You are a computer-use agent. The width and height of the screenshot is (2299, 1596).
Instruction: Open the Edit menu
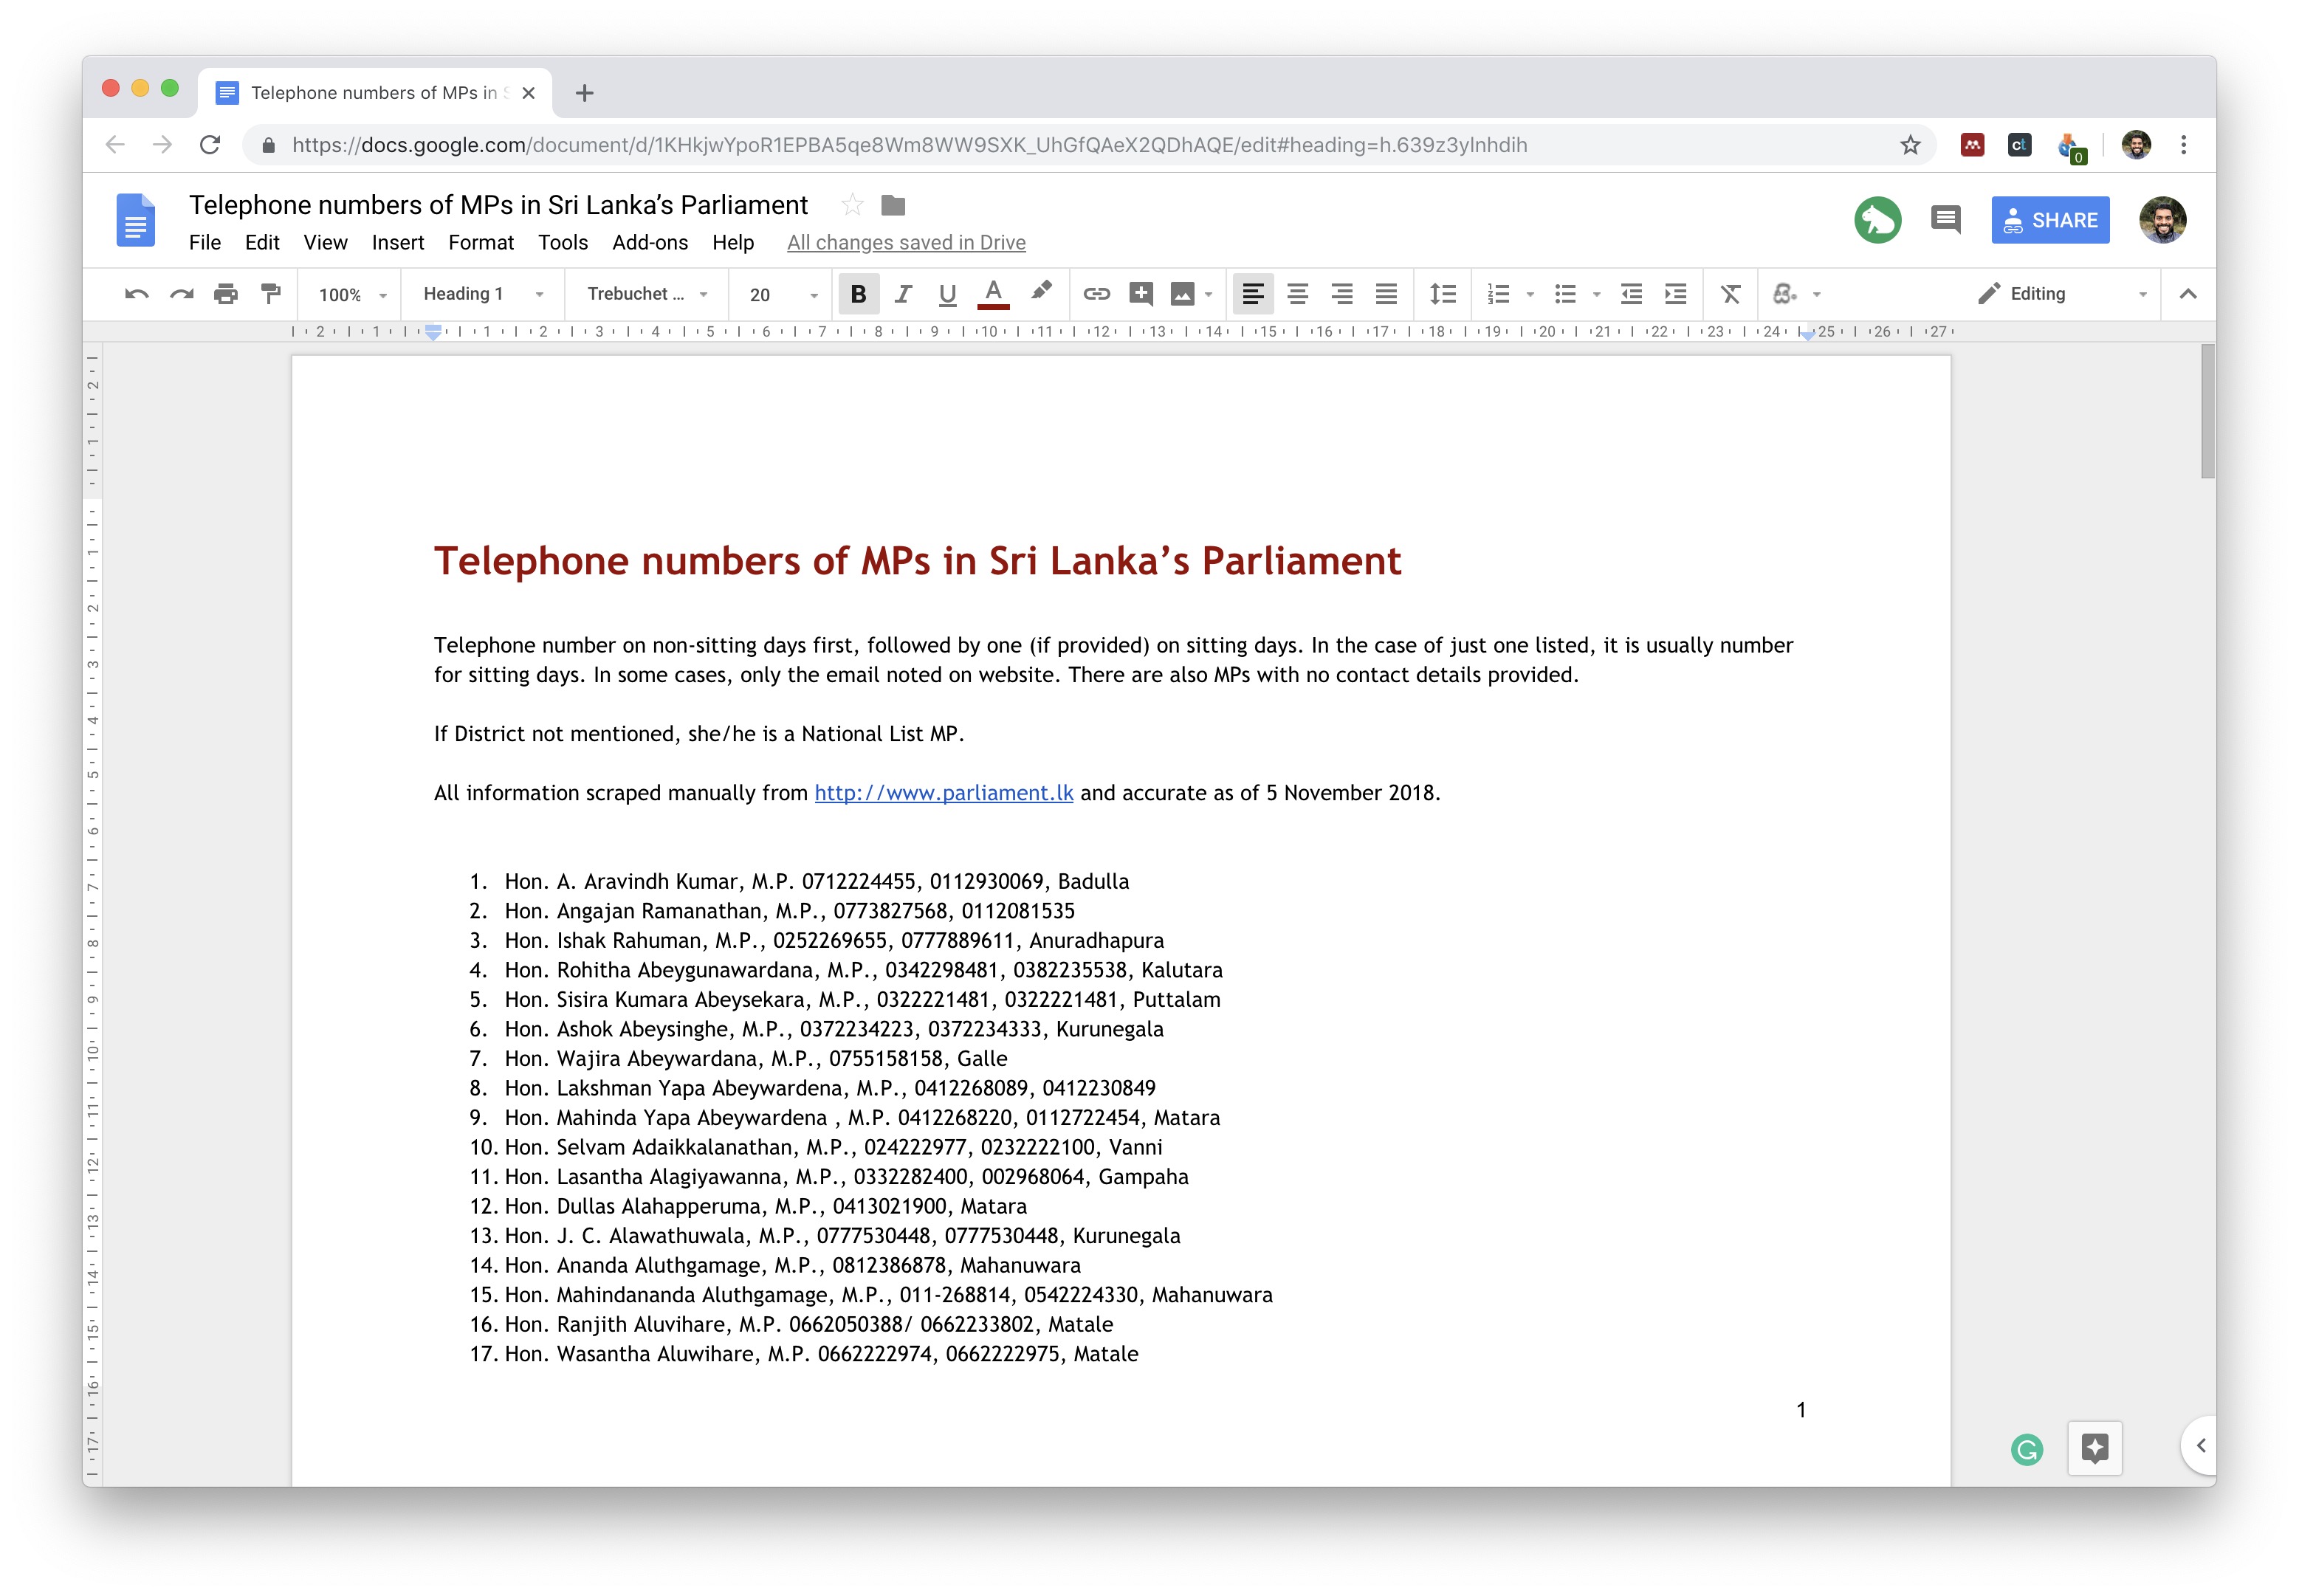point(262,243)
